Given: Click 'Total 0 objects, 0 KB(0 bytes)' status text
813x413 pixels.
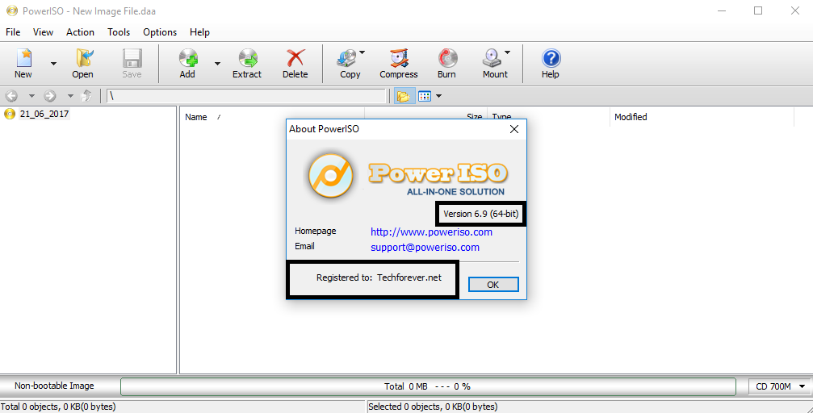Looking at the screenshot, I should coord(58,407).
